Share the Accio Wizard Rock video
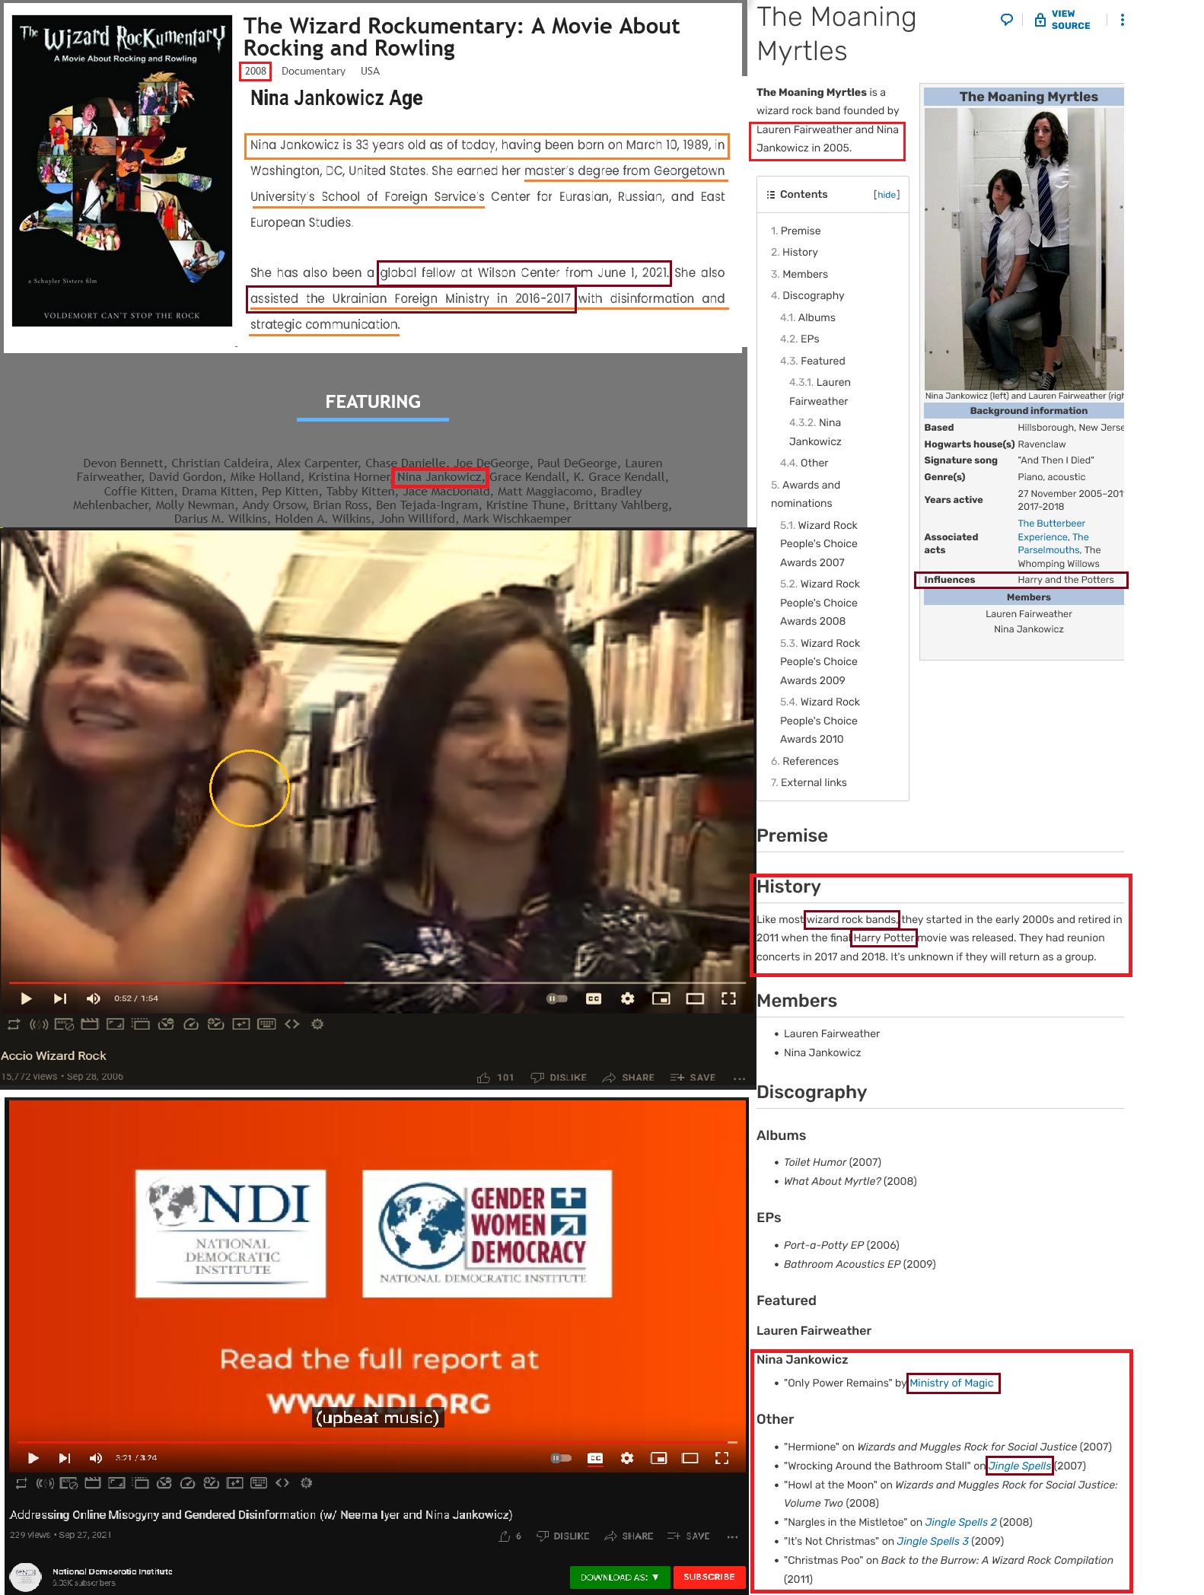The width and height of the screenshot is (1204, 1595). tap(628, 1078)
